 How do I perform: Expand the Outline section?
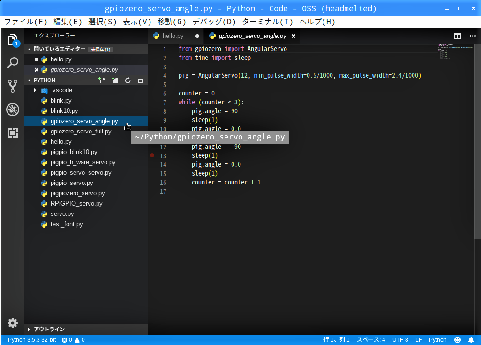coord(29,330)
